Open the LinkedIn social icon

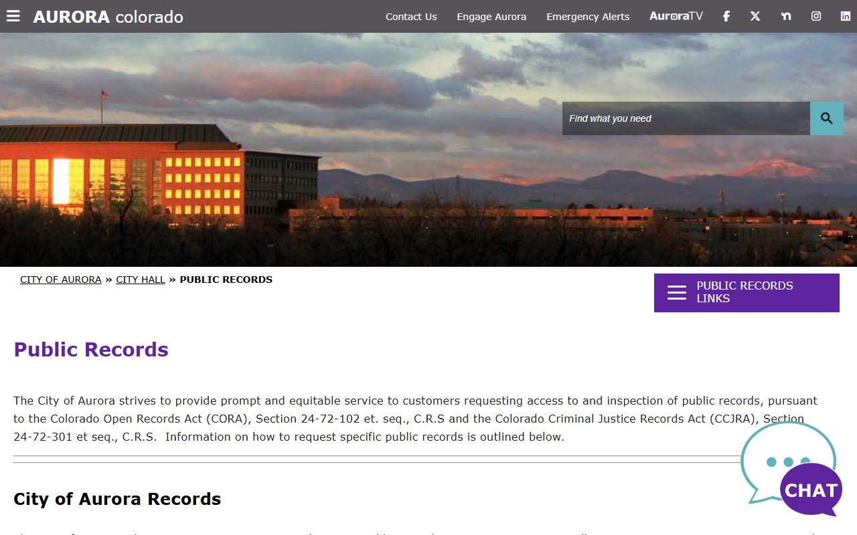click(846, 16)
